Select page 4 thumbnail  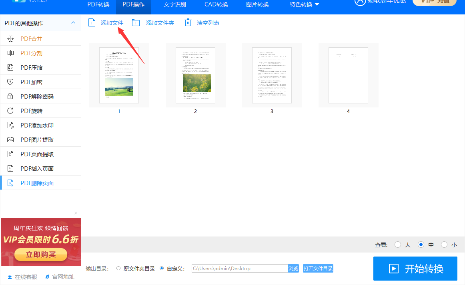coord(349,75)
